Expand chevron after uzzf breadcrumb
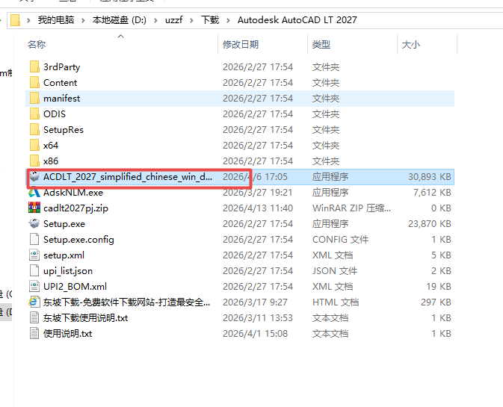The height and width of the screenshot is (407, 503). [x=191, y=20]
